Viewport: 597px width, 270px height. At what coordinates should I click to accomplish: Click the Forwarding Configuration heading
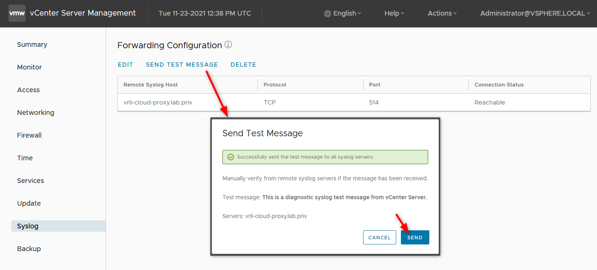(x=169, y=45)
